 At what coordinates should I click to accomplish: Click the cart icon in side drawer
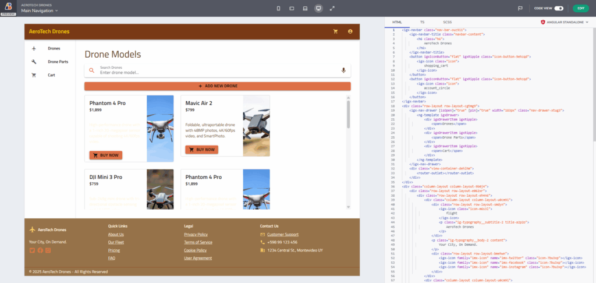[34, 75]
